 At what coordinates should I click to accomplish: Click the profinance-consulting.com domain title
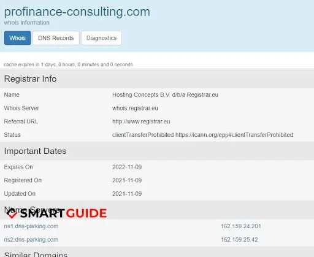coord(77,12)
